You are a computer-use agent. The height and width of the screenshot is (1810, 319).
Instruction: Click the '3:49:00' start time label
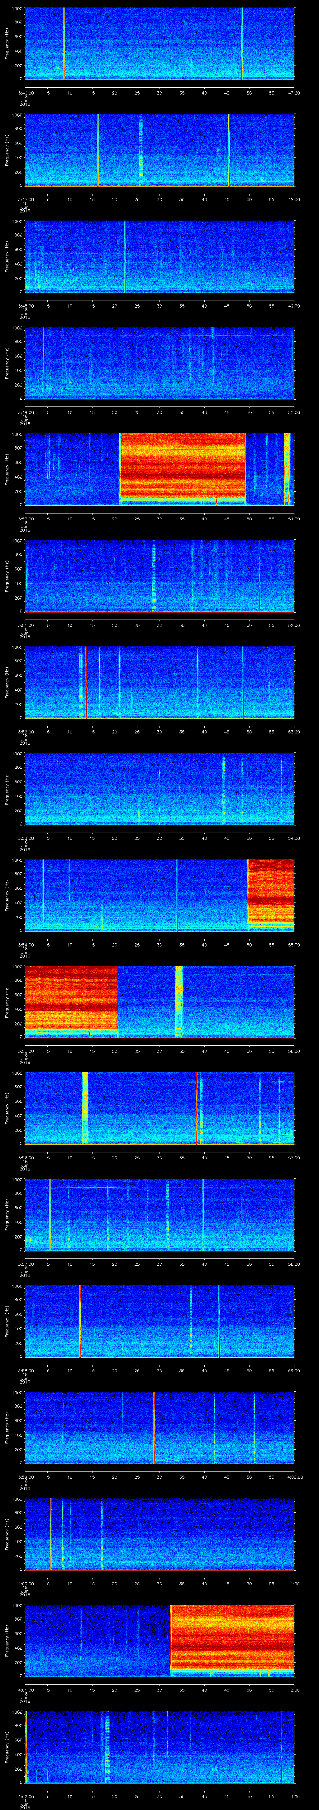tap(25, 412)
